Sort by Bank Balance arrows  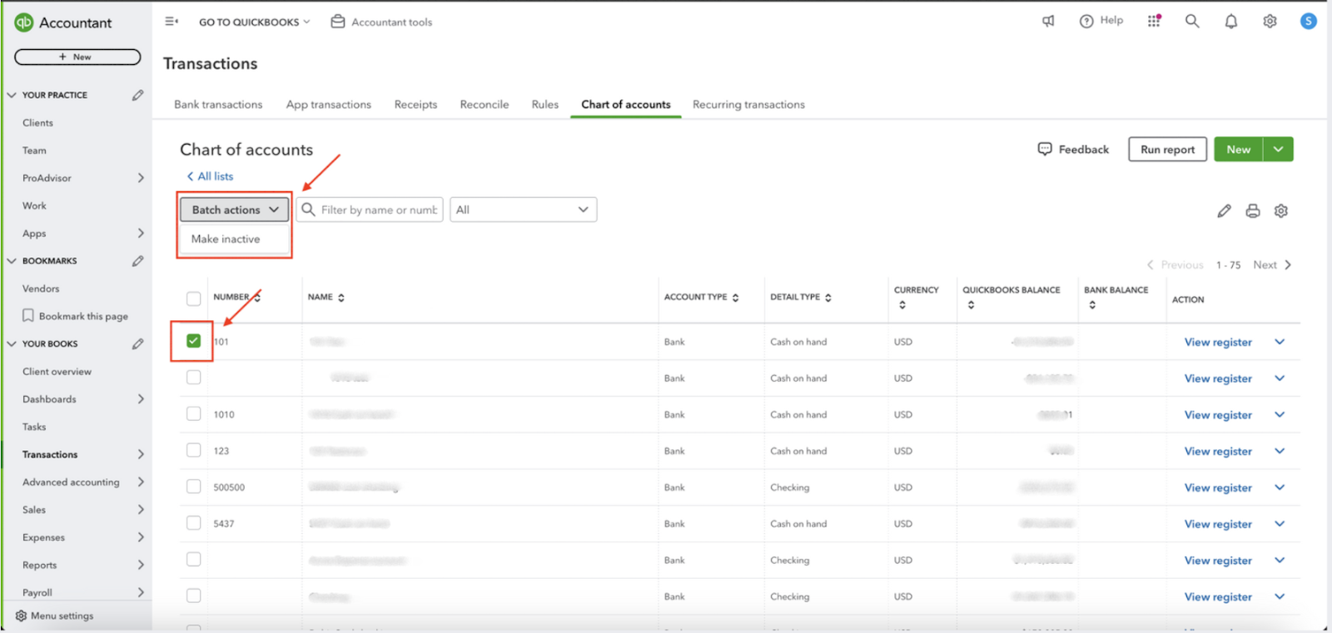coord(1092,305)
